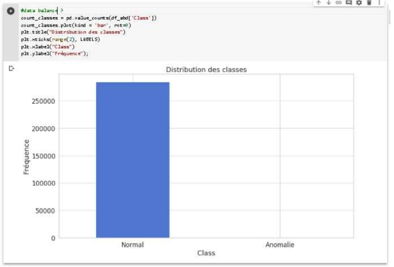
Task: Click the plt.title code line
Action: tap(72, 32)
